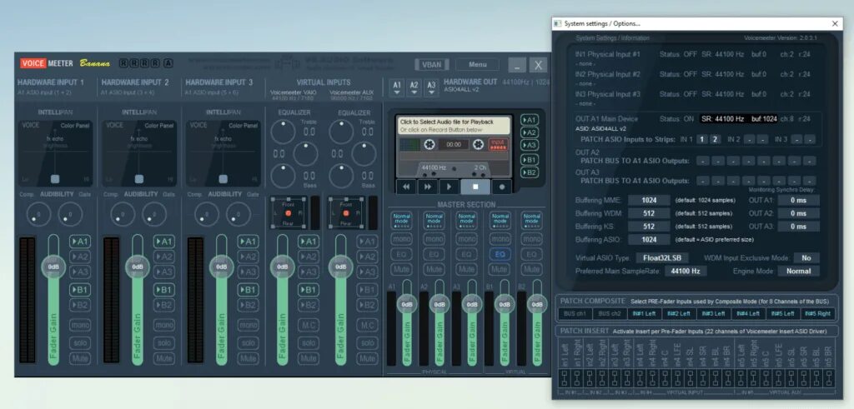Click IN1 ASIO patch channel 1 button
This screenshot has height=409, width=854.
(702, 140)
